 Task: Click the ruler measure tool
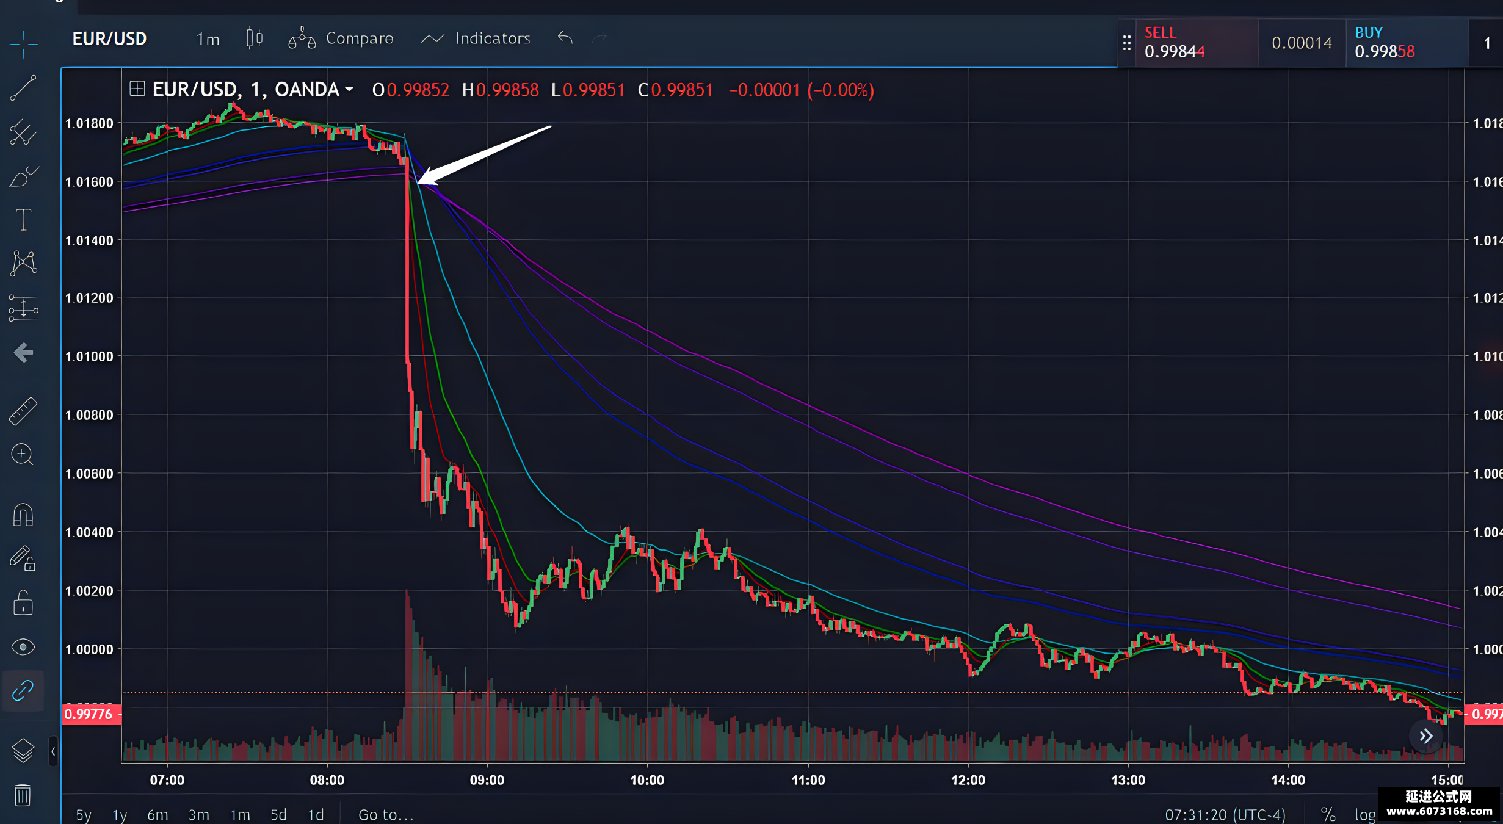[x=23, y=411]
